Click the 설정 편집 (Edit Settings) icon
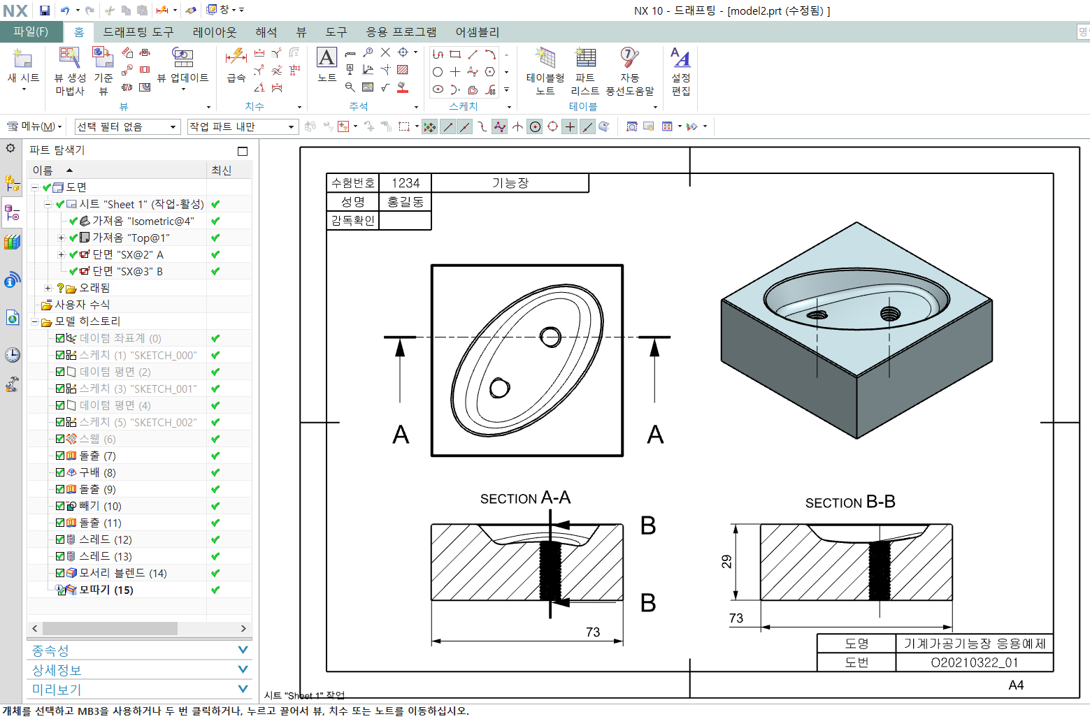 pos(680,57)
